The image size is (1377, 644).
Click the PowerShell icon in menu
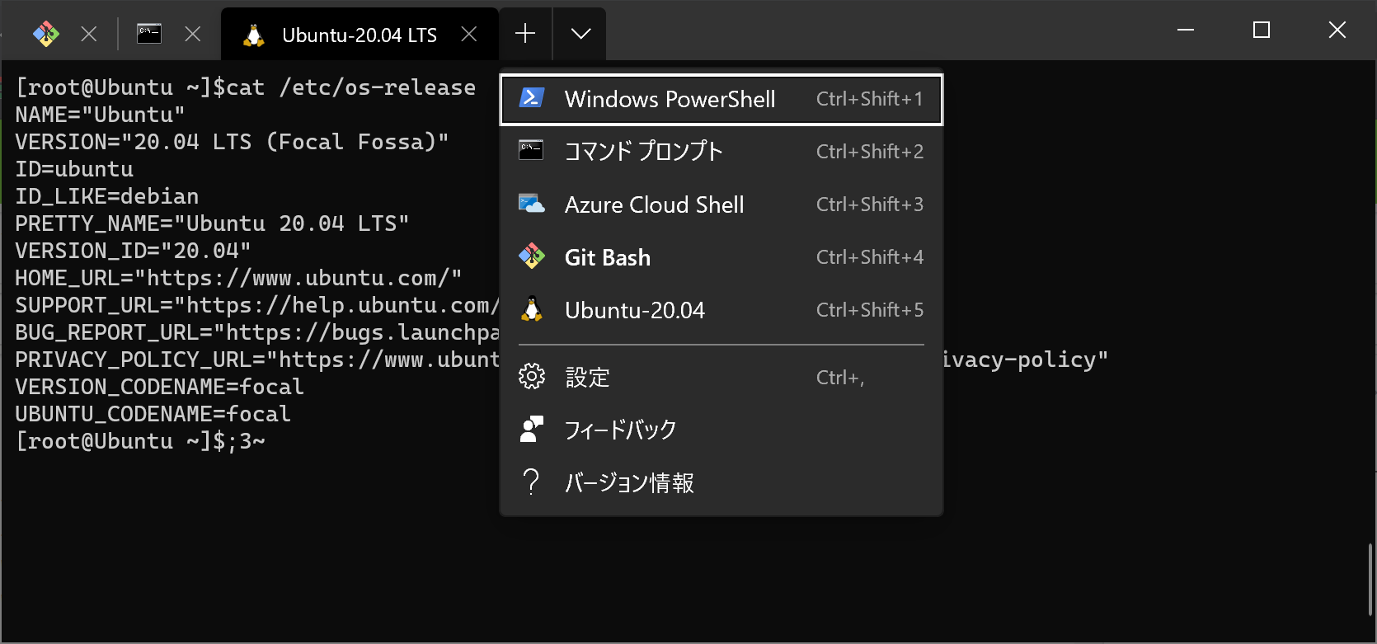(x=531, y=98)
